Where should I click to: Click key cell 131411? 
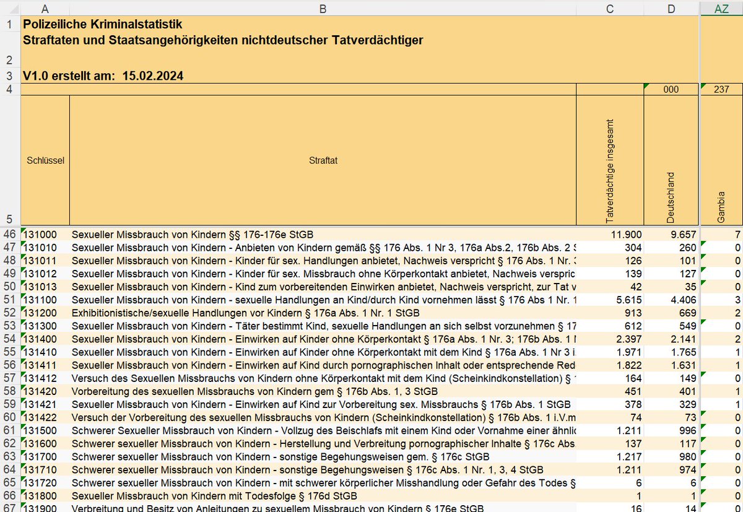[x=45, y=365]
